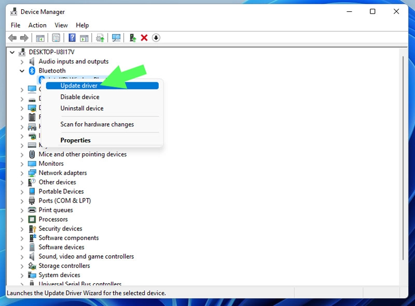Choose Disable device from context menu
Screen dimensions: 415x306
tap(102, 97)
